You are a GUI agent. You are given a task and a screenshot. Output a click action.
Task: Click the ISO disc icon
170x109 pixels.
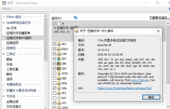(x=59, y=98)
